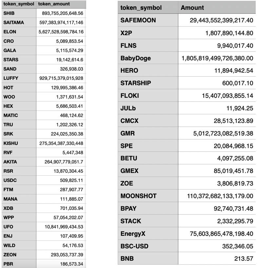Select the SAFEMOON row label
Viewport: 258px width, 268px height.
(148, 20)
